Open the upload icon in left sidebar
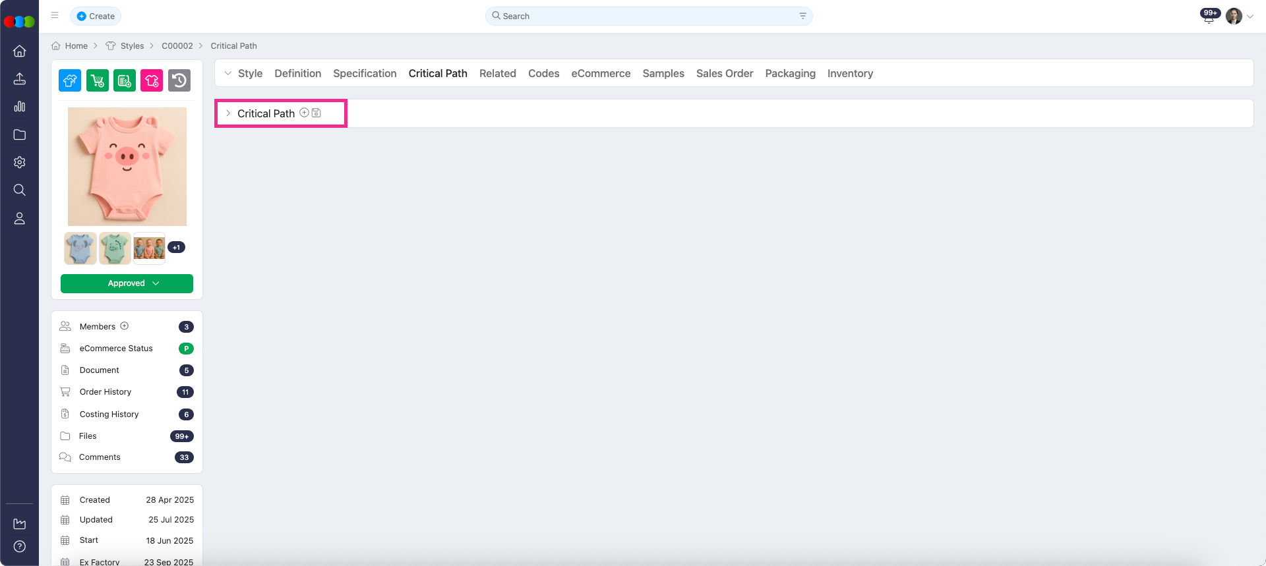The width and height of the screenshot is (1266, 566). tap(20, 79)
